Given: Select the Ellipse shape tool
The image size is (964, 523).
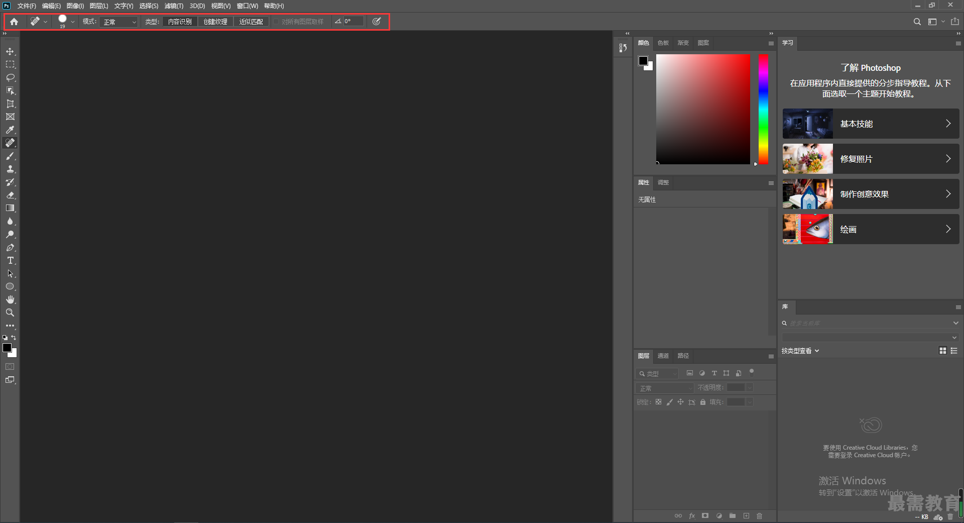Looking at the screenshot, I should coord(10,286).
